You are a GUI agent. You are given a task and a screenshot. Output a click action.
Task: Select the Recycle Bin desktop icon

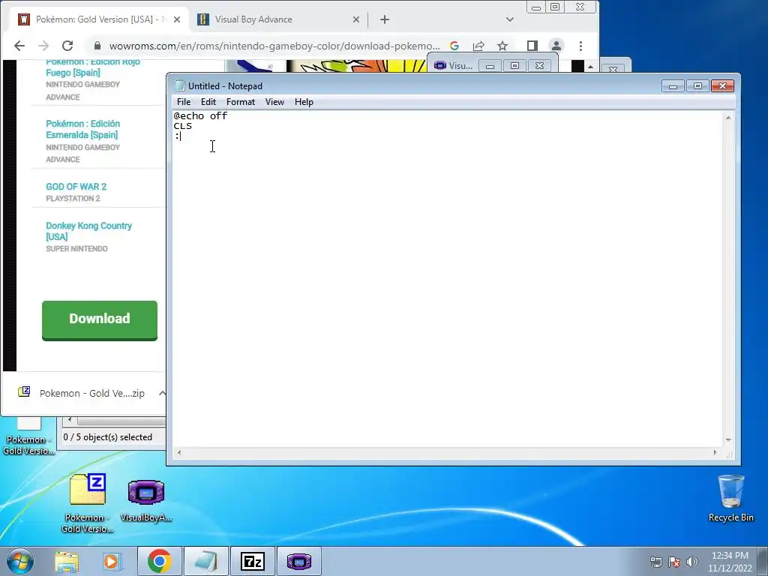coord(730,498)
